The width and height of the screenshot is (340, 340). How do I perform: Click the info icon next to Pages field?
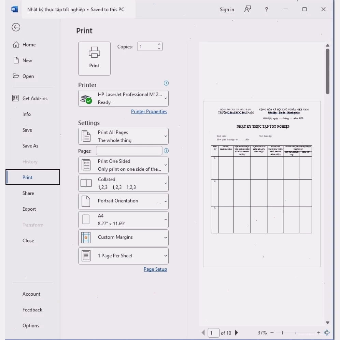166,151
